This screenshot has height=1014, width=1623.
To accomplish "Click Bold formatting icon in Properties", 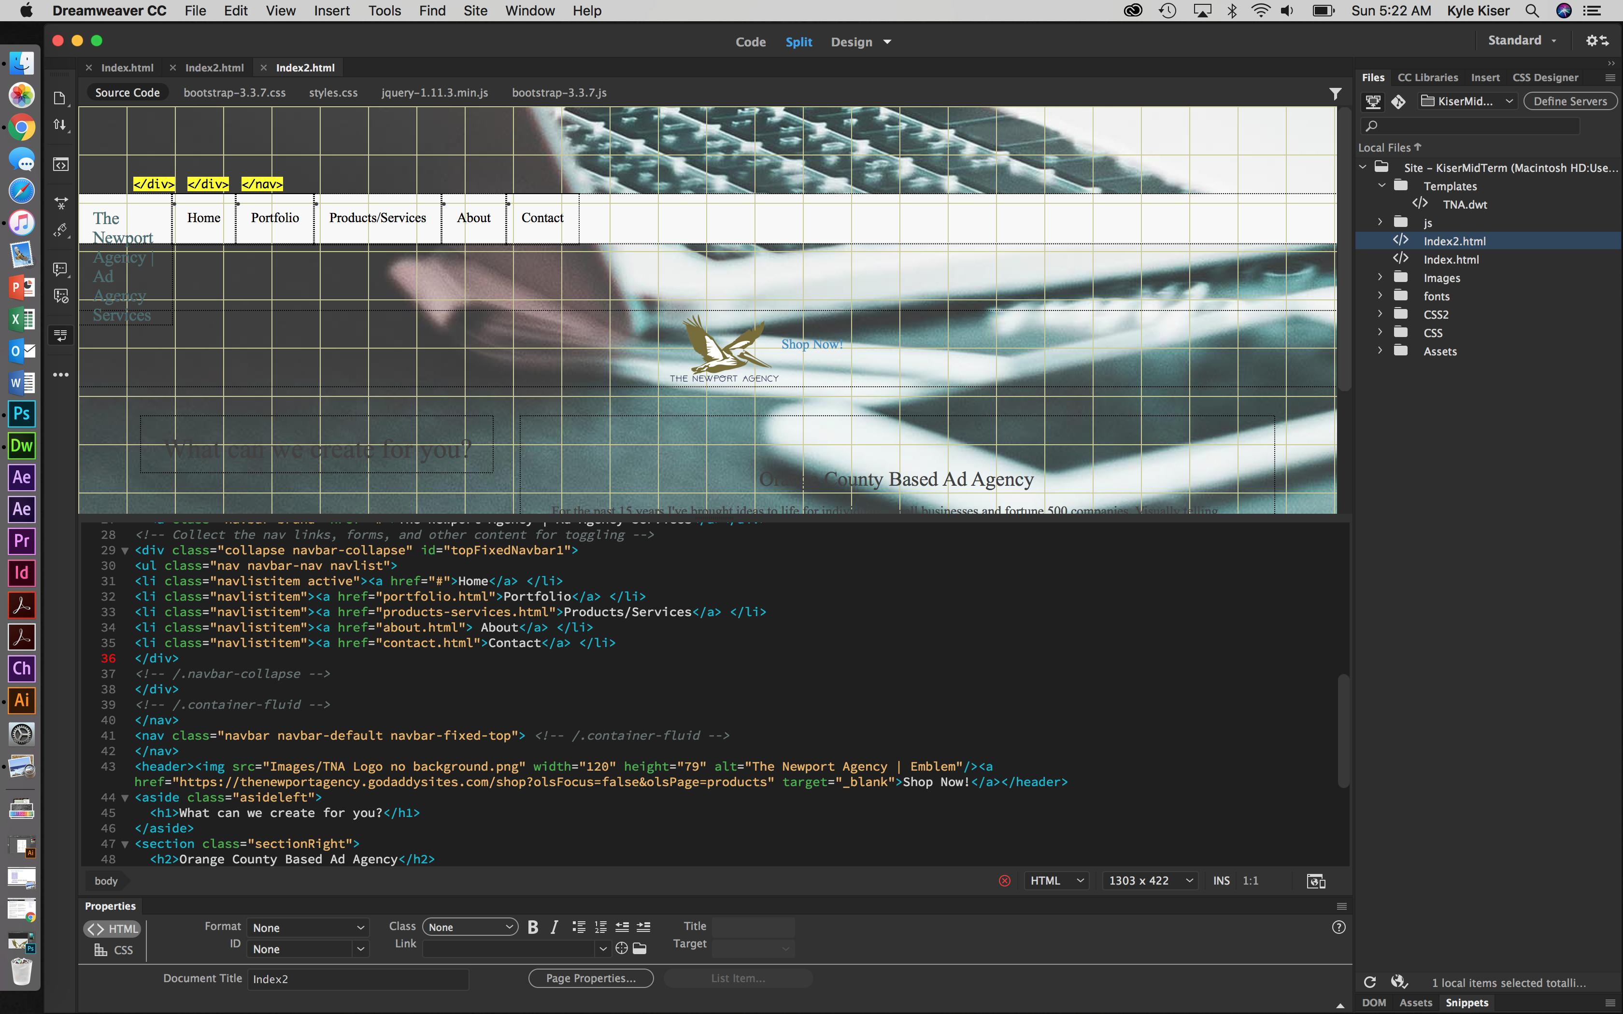I will (x=533, y=927).
